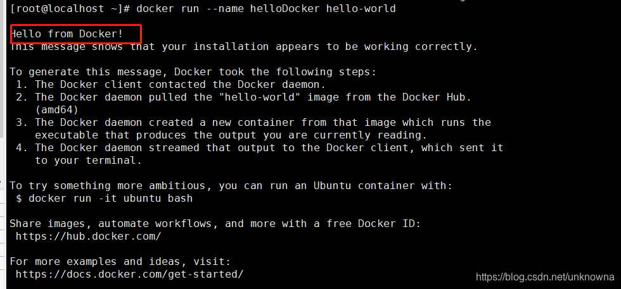Click the https://docs.docker.com/get-started/ URL
Image resolution: width=621 pixels, height=289 pixels.
[x=129, y=274]
